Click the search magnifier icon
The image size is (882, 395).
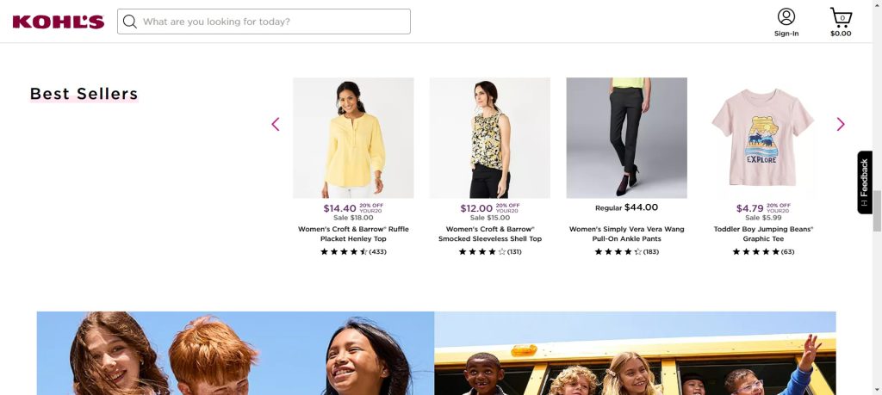[x=130, y=22]
